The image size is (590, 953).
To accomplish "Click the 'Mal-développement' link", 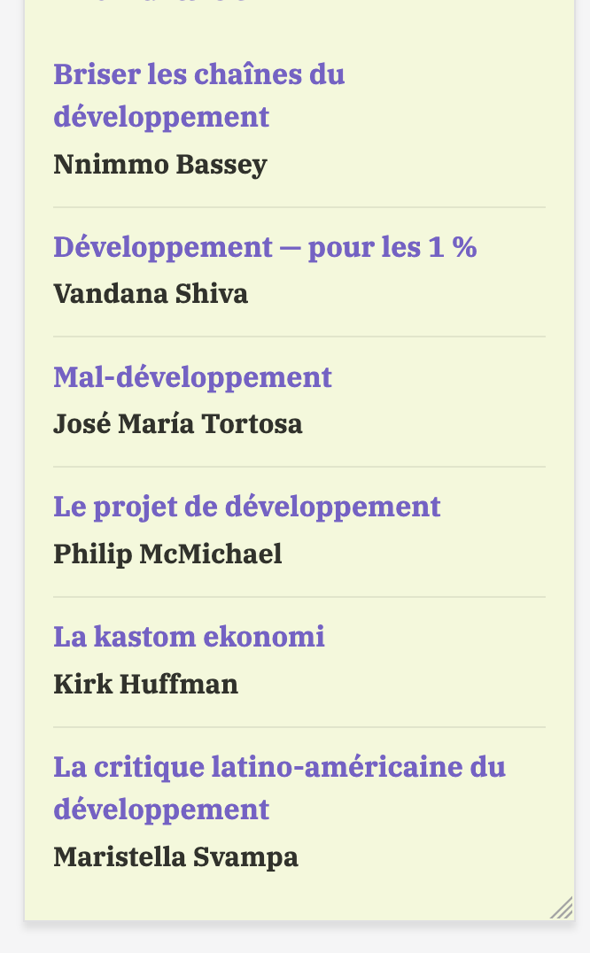I will pos(192,377).
